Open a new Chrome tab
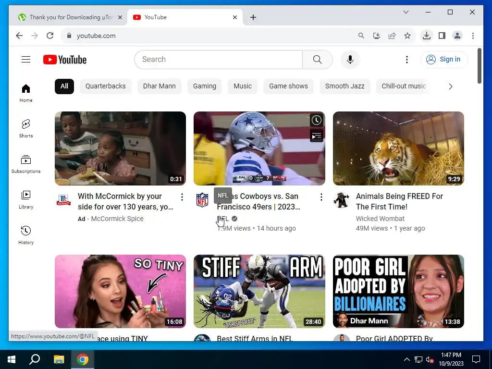The width and height of the screenshot is (492, 369). tap(253, 17)
